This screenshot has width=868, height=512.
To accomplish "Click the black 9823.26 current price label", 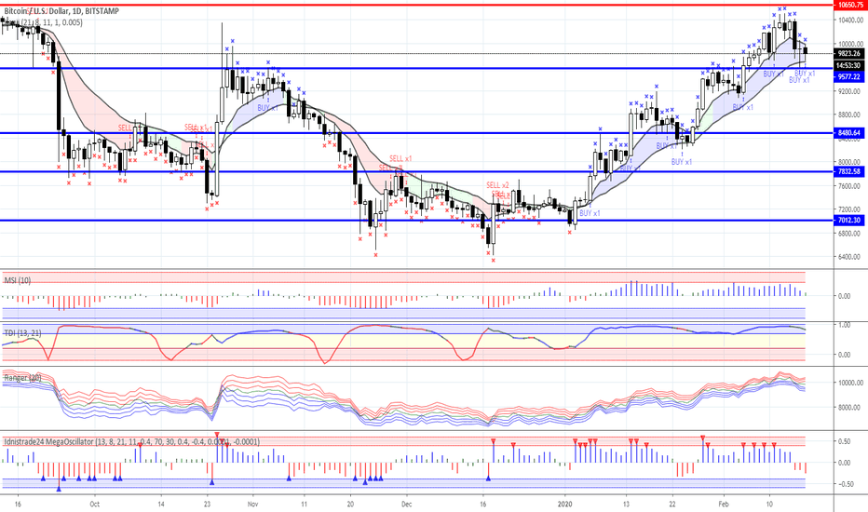I will [849, 54].
